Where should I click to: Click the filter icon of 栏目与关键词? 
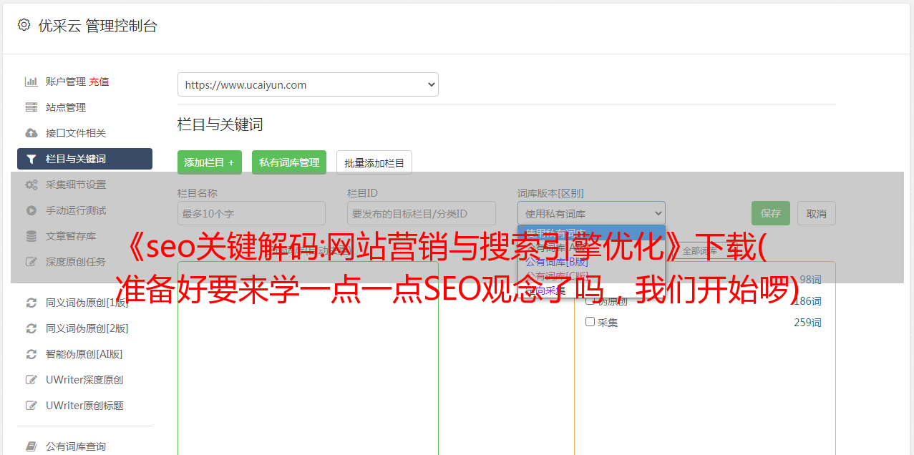pos(31,159)
